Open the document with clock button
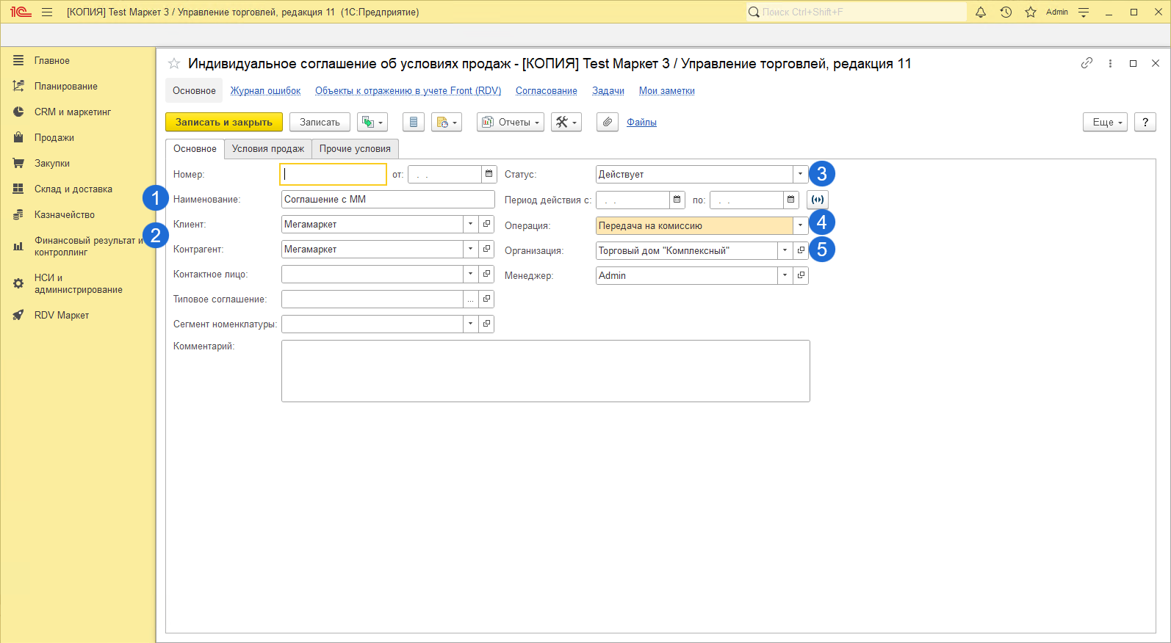Image resolution: width=1171 pixels, height=643 pixels. tap(447, 122)
